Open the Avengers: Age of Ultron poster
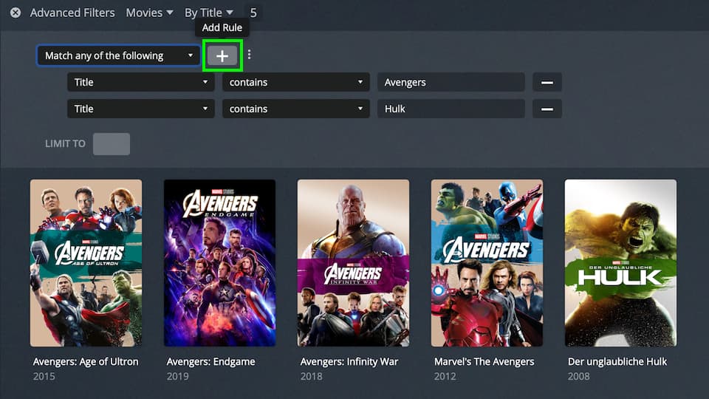709x399 pixels. [86, 263]
